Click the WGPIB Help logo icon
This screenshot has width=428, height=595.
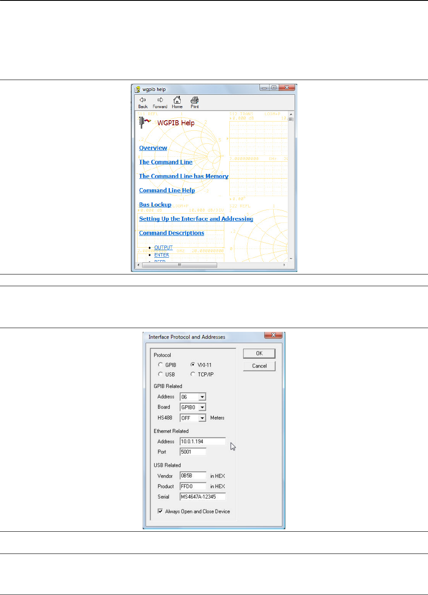145,122
